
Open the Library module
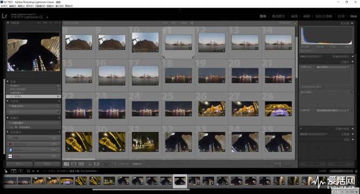tap(263, 16)
